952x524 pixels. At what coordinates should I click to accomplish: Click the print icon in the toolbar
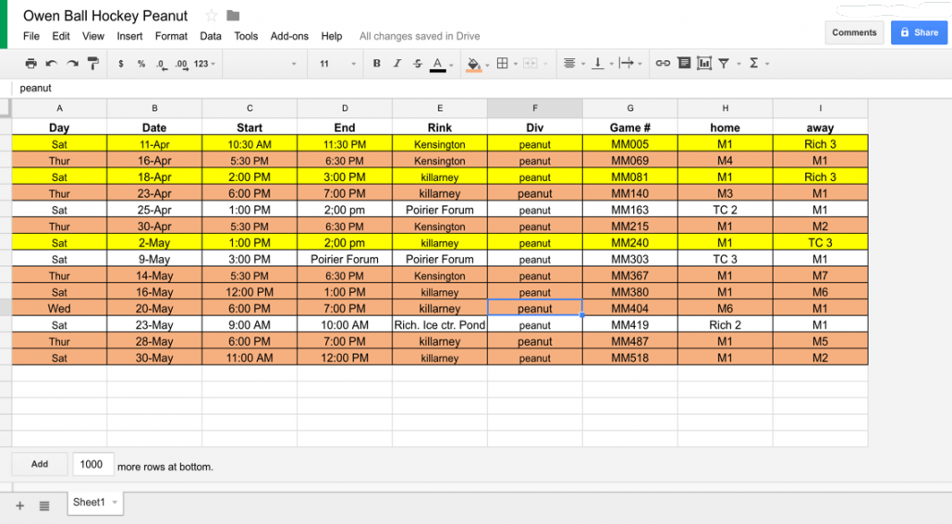point(31,64)
